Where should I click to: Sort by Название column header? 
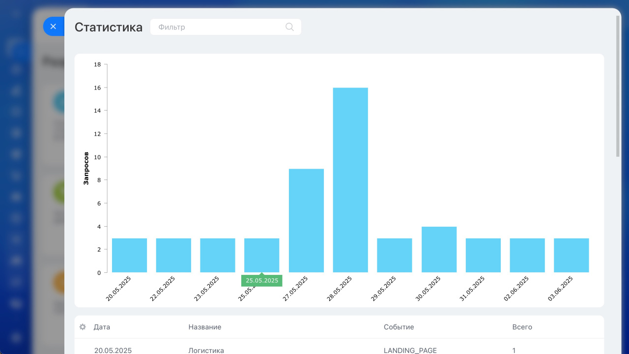[205, 327]
